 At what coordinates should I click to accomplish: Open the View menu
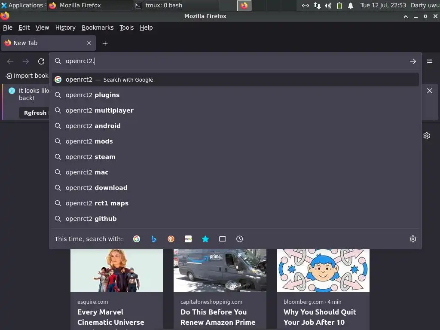42,27
